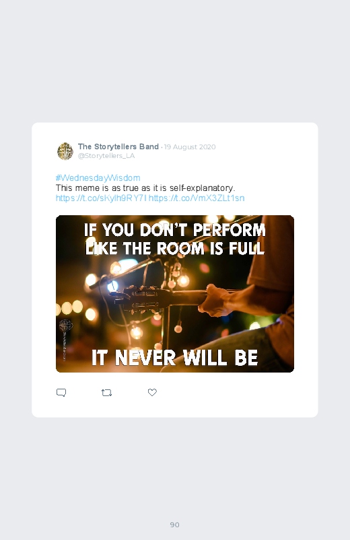This screenshot has width=350, height=540.
Task: Click the band logo watermark in the meme
Action: pos(65,325)
